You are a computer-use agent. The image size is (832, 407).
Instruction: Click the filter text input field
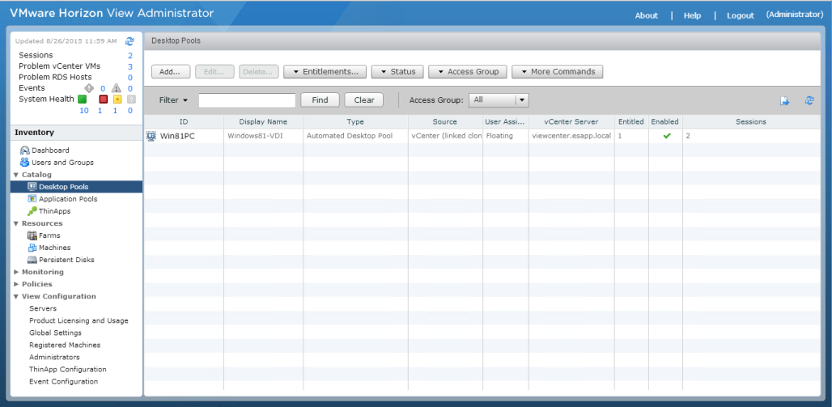(248, 100)
